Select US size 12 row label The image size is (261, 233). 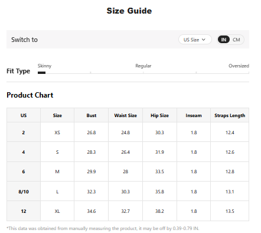coord(24,211)
